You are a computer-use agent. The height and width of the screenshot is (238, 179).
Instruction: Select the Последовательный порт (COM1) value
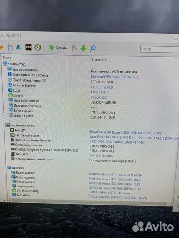click(x=112, y=161)
